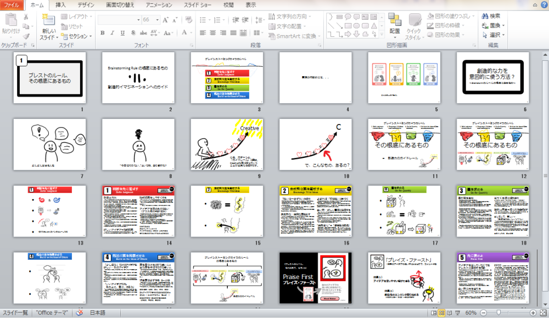
Task: Switch to Normal view in status bar
Action: point(434,313)
